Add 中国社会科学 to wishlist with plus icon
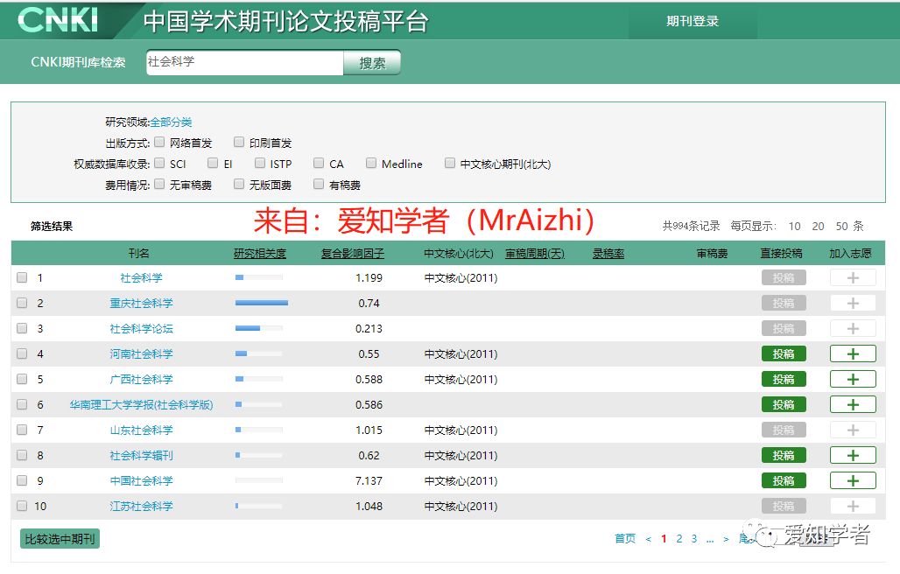Viewport: 900px width, 574px height. pyautogui.click(x=853, y=480)
